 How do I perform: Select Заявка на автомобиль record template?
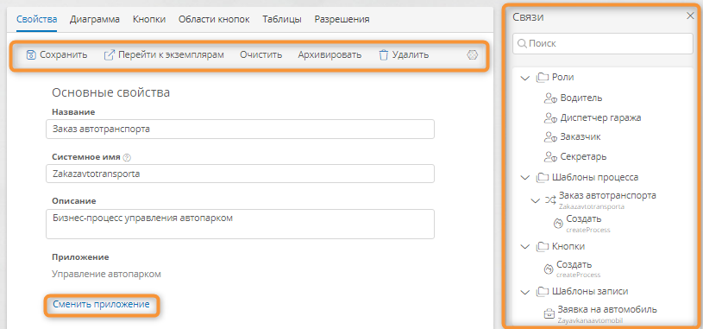pos(607,310)
